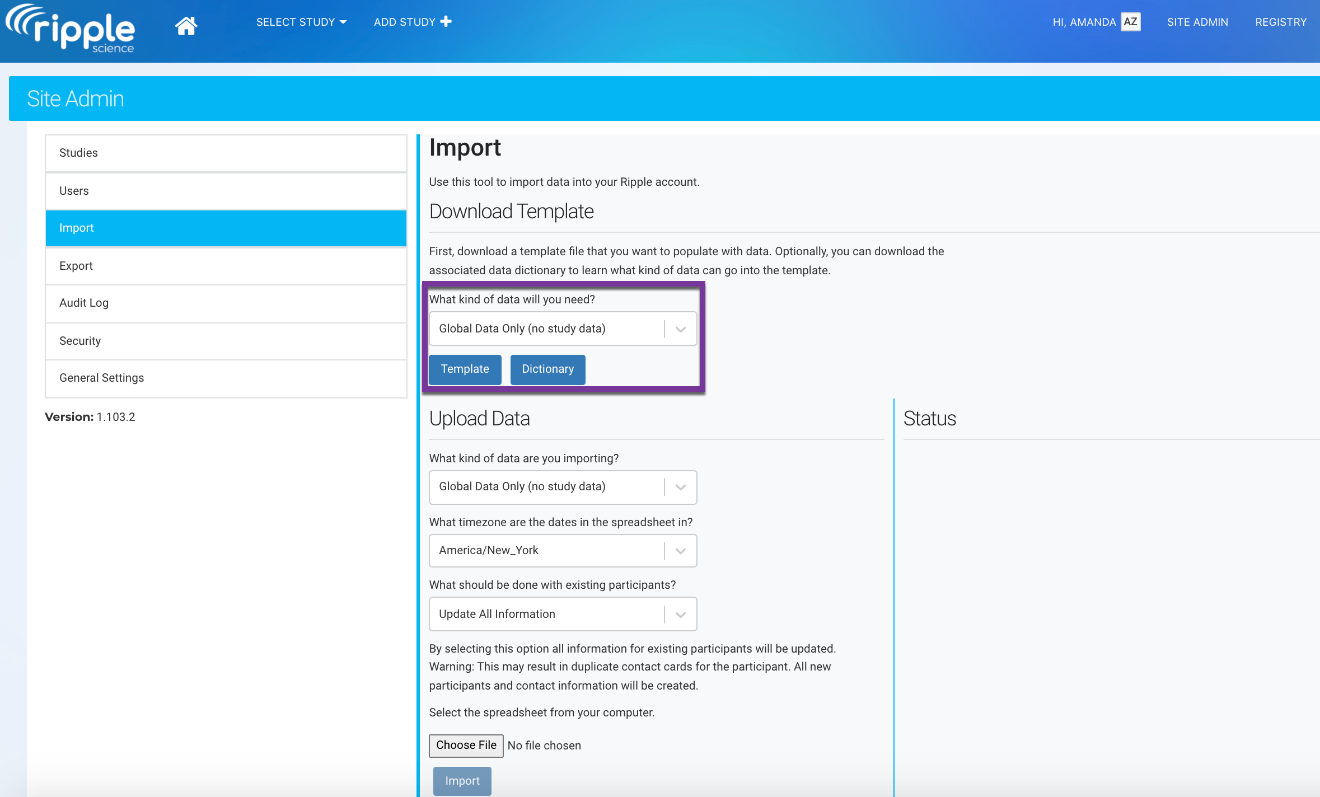Expand the template data type chevron

(680, 329)
